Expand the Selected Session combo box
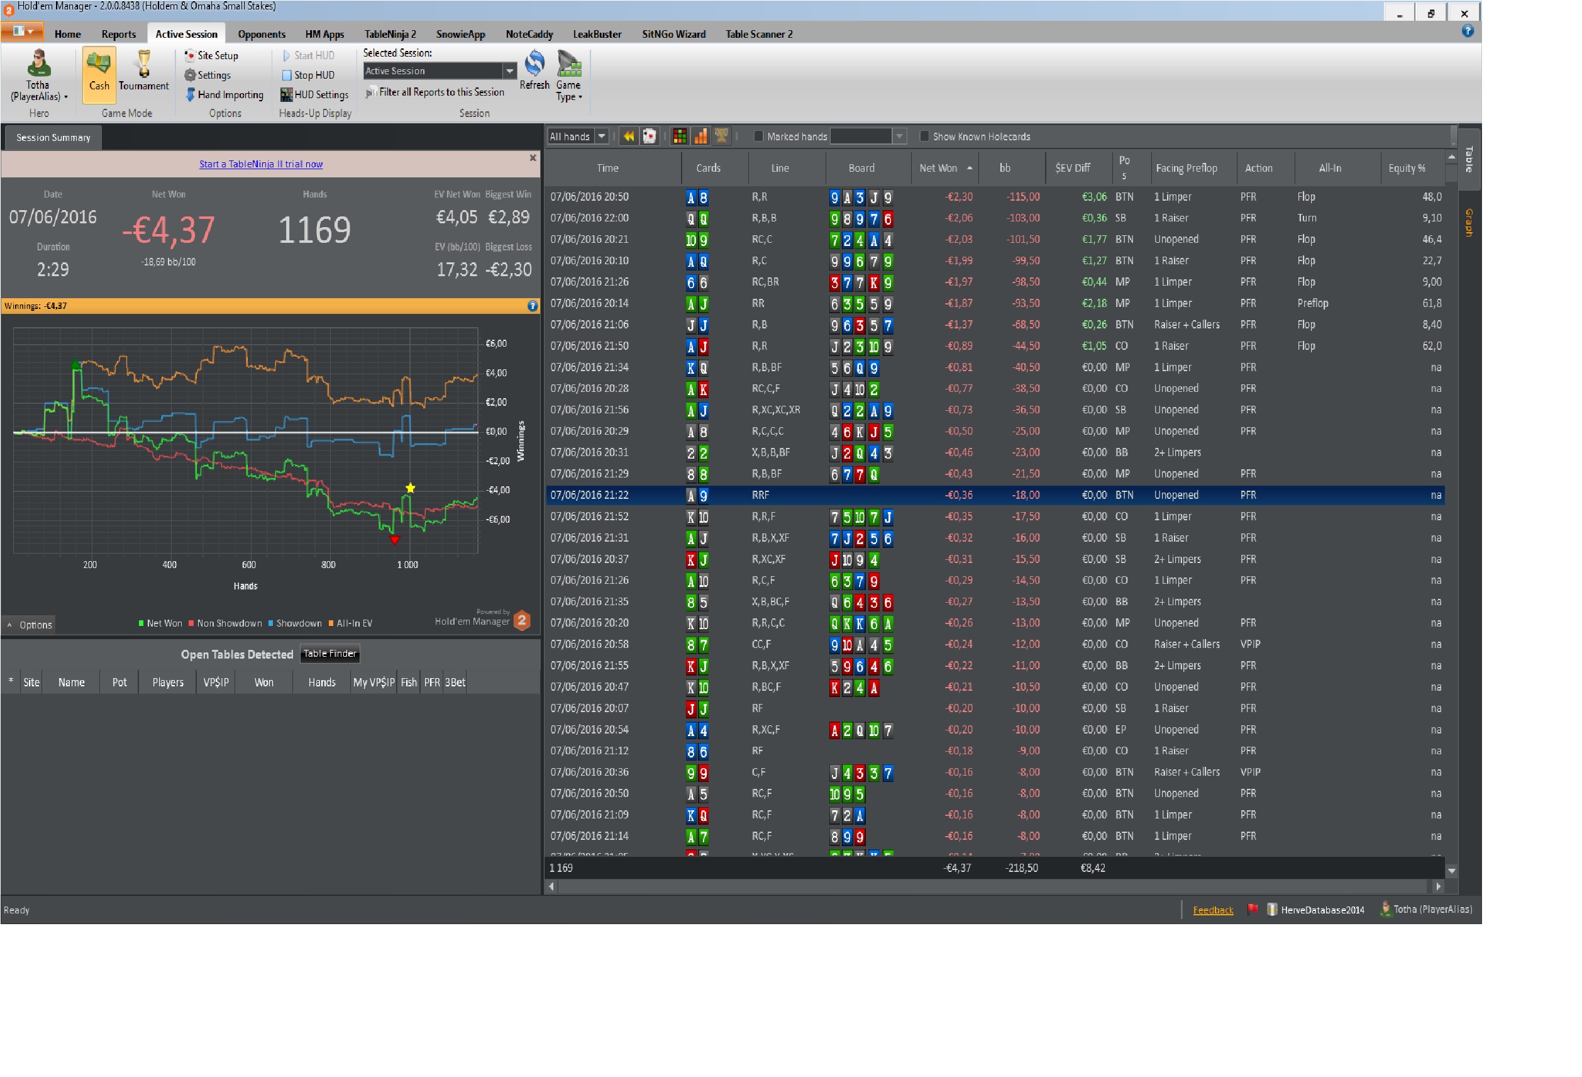The height and width of the screenshot is (1077, 1582). tap(509, 71)
